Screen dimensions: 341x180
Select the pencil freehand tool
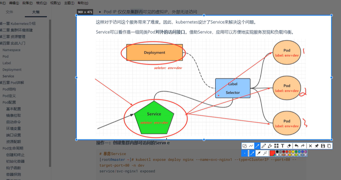(x=264, y=146)
